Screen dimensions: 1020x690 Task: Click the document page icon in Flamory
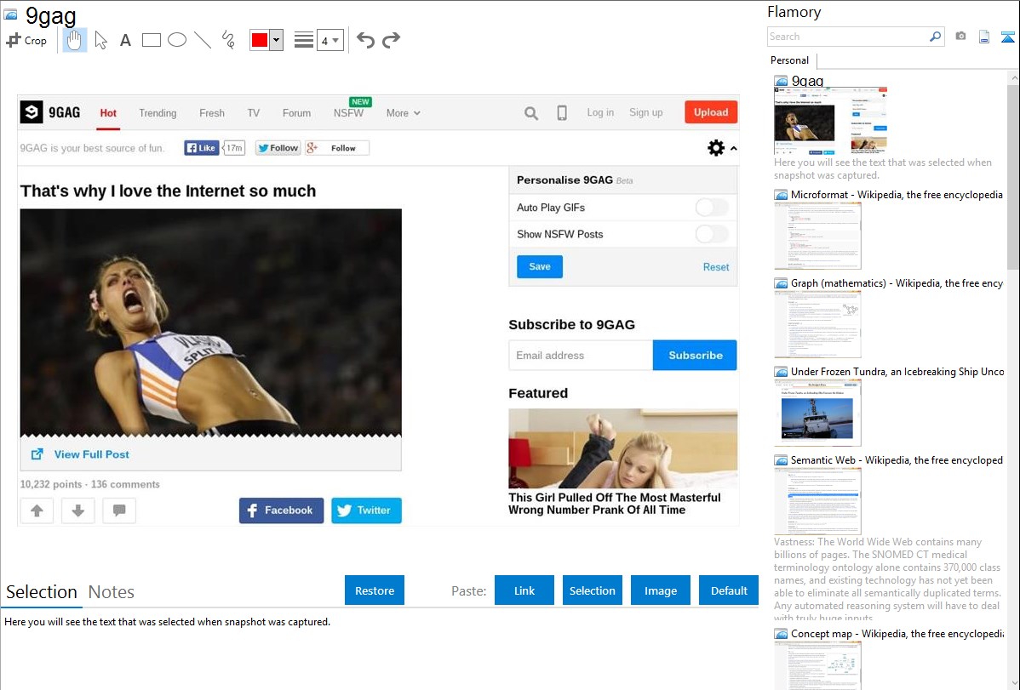pos(984,37)
